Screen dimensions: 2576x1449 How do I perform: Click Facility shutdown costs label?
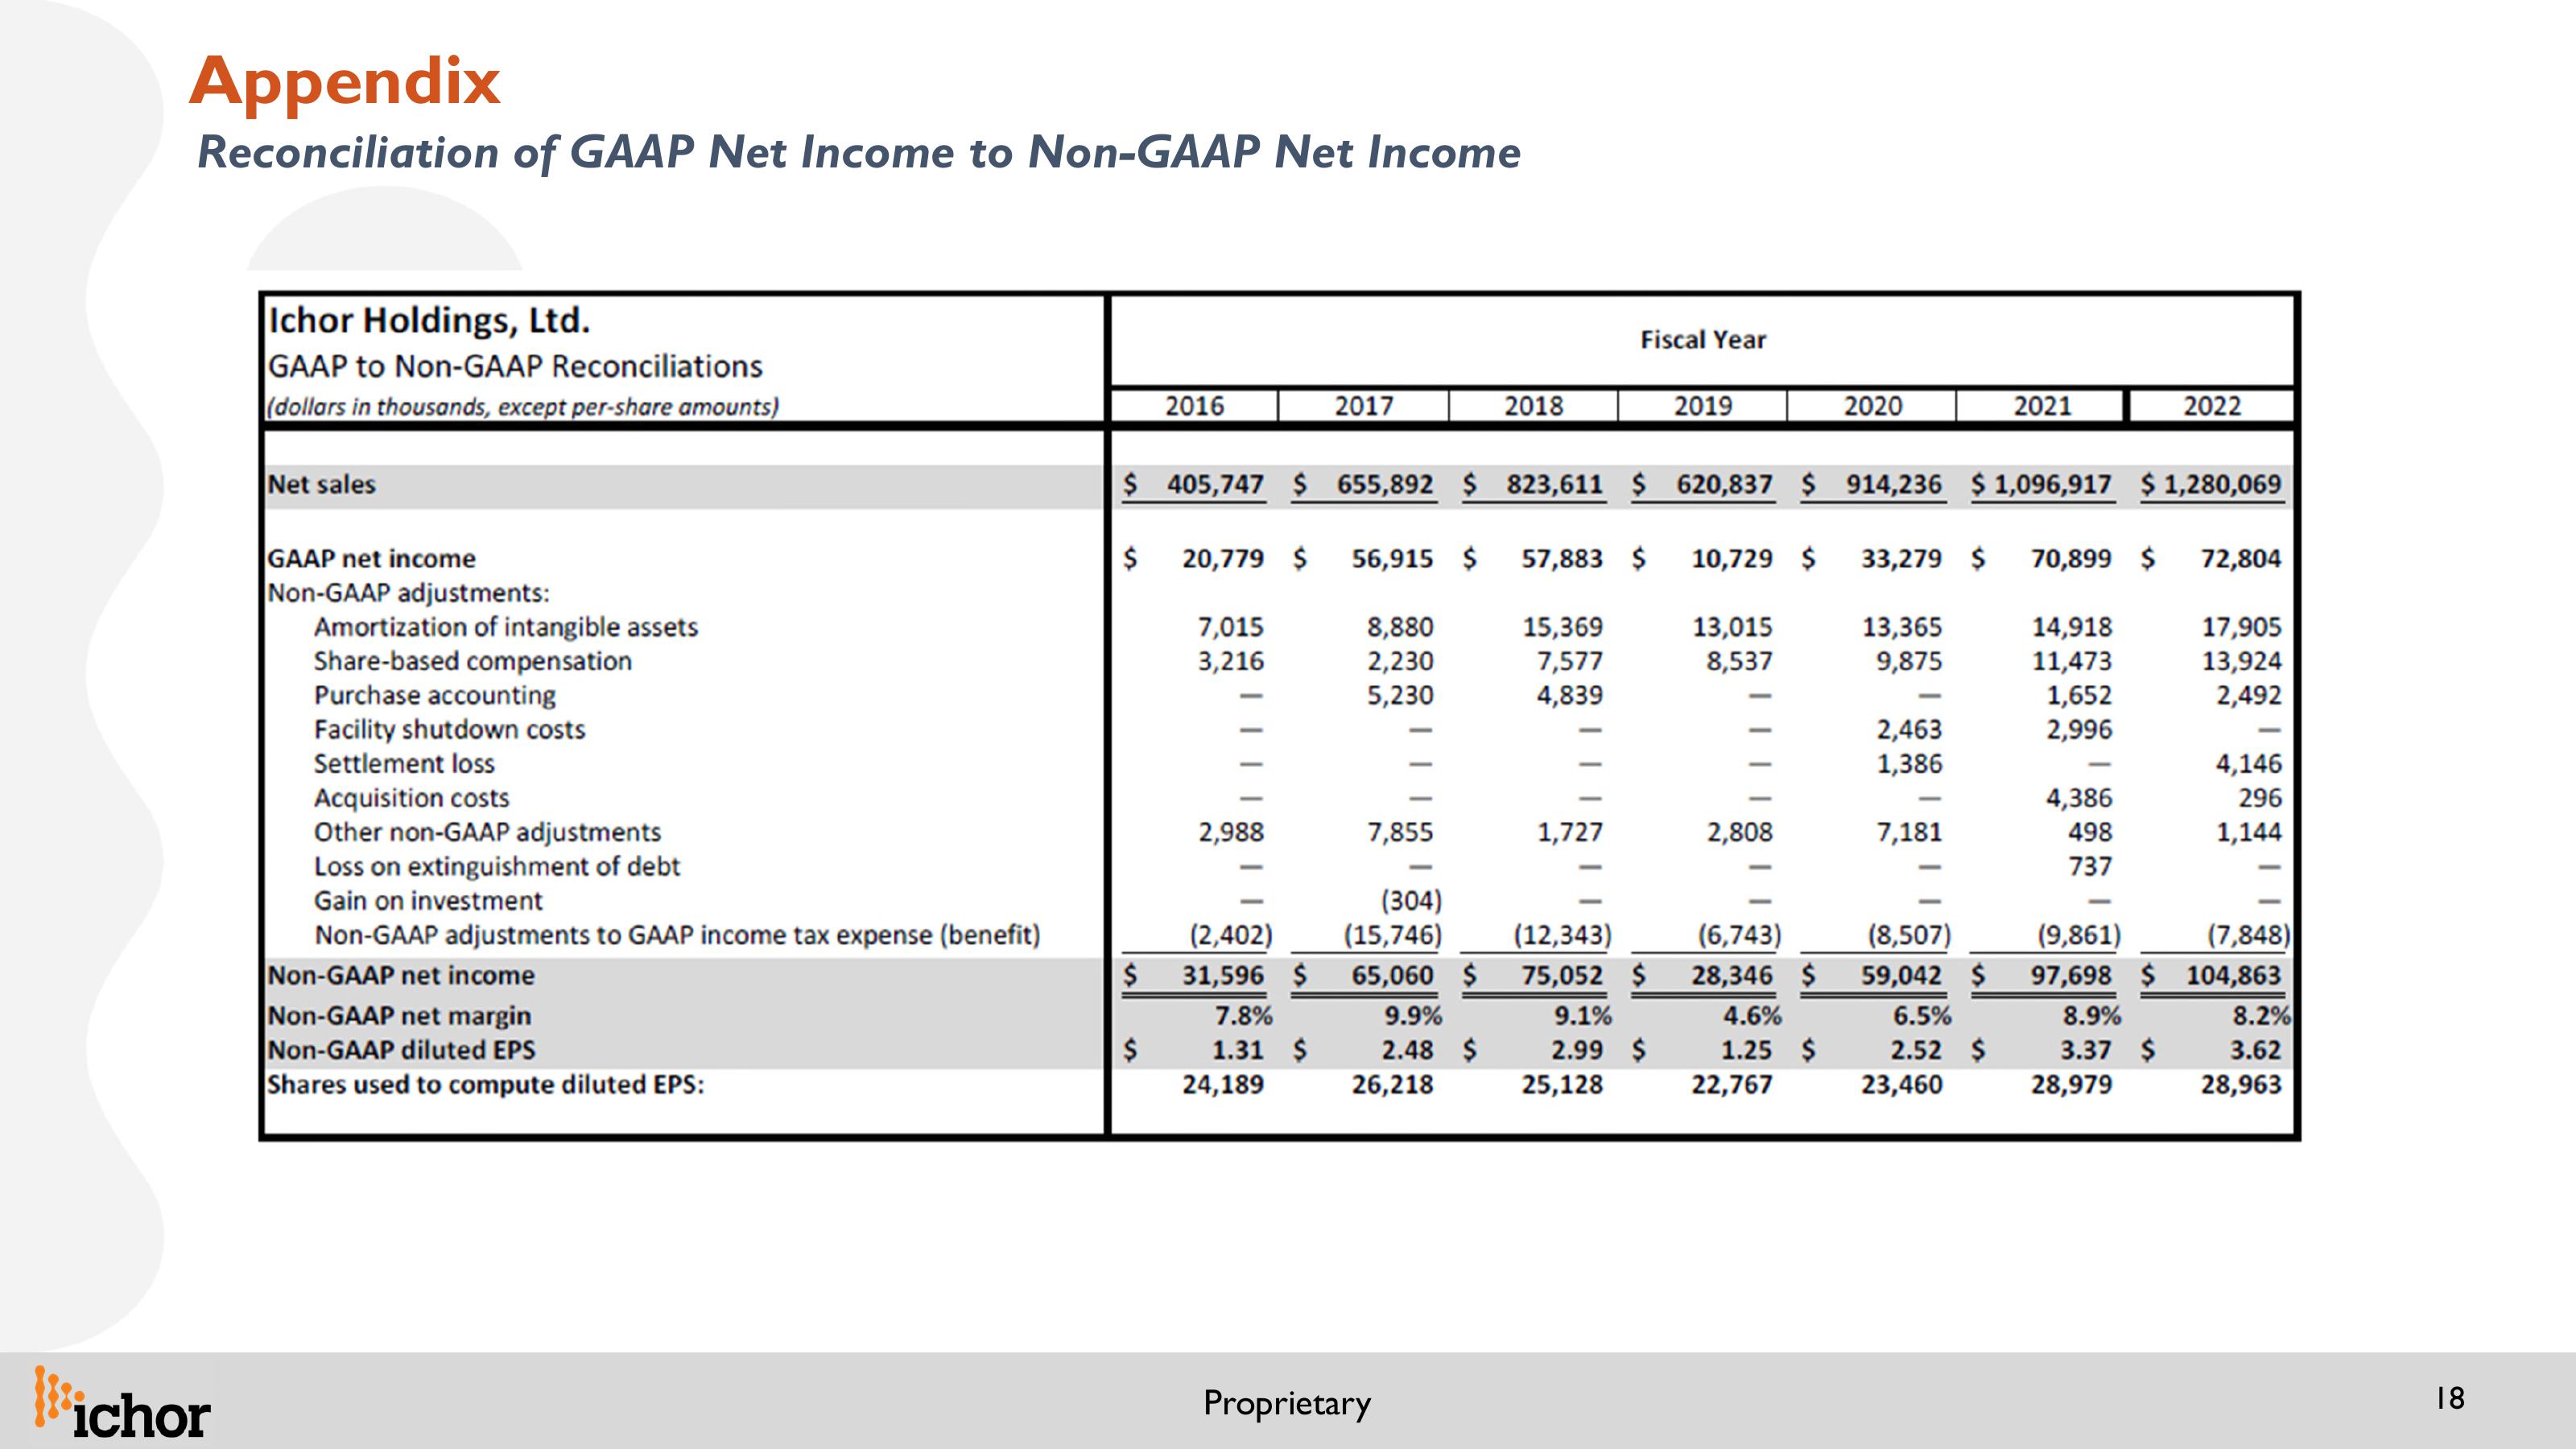pyautogui.click(x=449, y=730)
